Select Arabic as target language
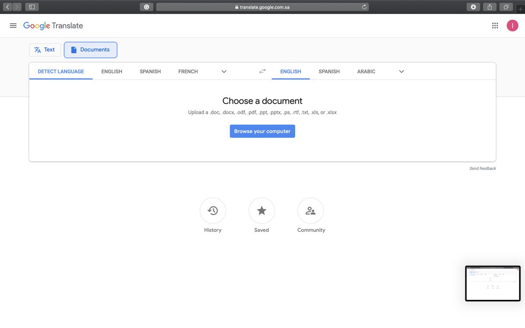This screenshot has width=525, height=328. pos(366,71)
